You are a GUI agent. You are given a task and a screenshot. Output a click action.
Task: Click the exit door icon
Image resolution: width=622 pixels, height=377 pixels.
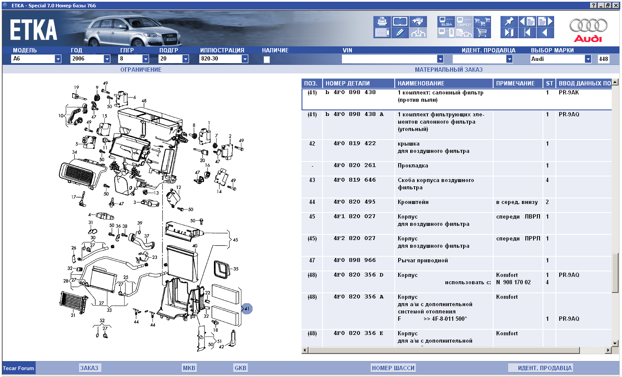(x=509, y=33)
